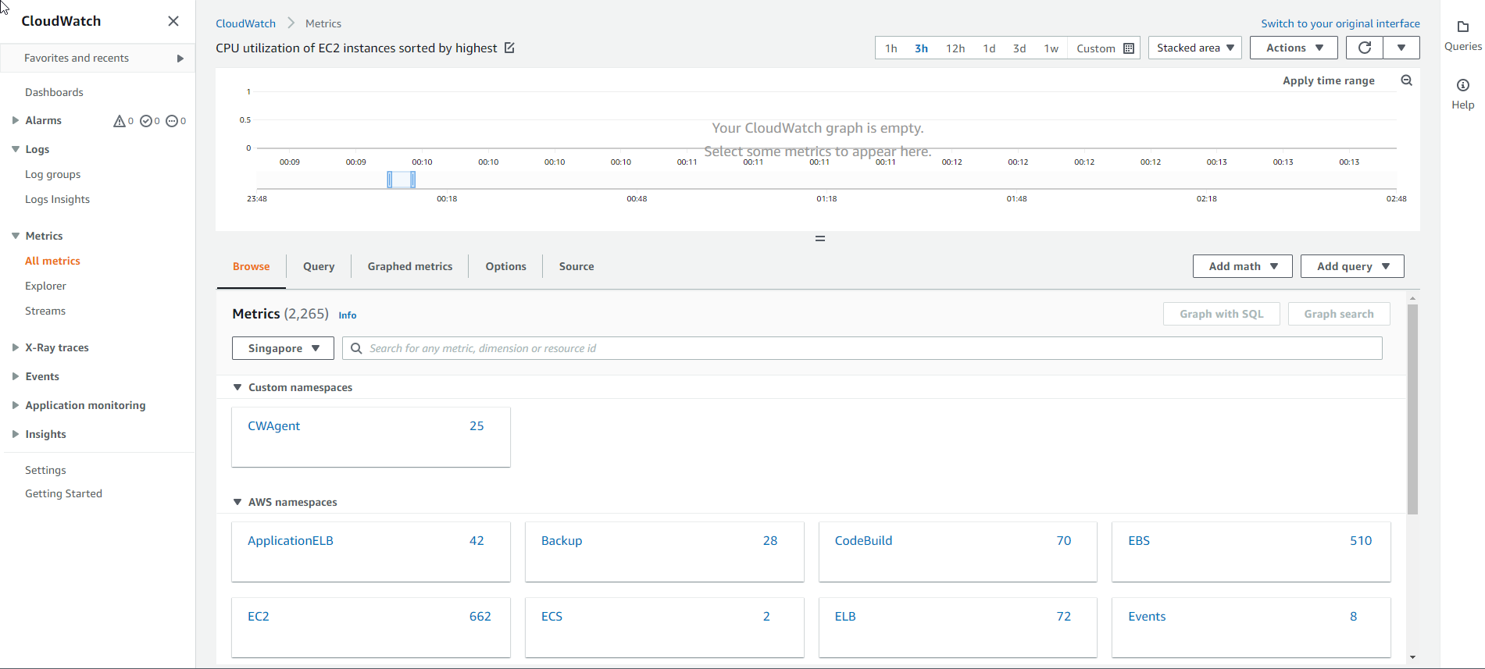1485x669 pixels.
Task: Open the CWAgent namespace card
Action: pos(371,437)
